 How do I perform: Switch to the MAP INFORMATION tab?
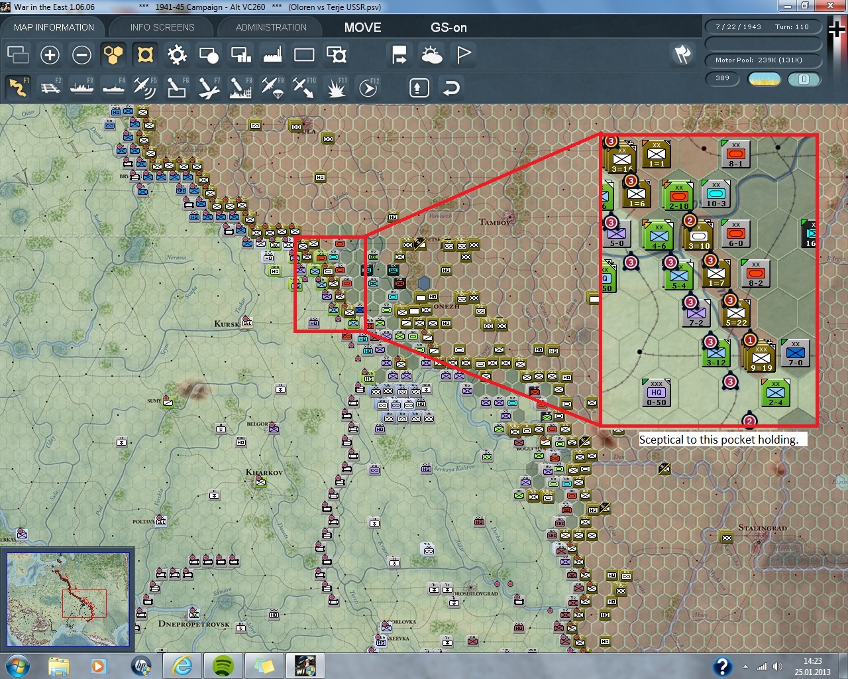tap(54, 27)
